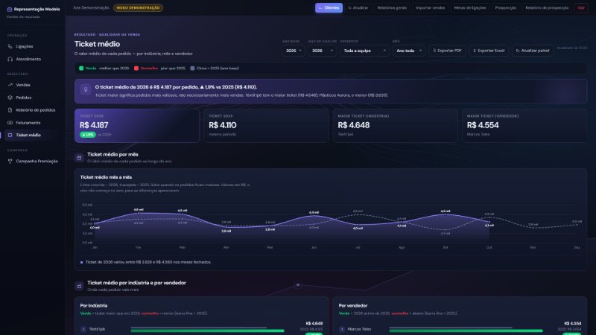Go to Pedidos in the sidebar
This screenshot has height=335, width=596.
point(33,98)
